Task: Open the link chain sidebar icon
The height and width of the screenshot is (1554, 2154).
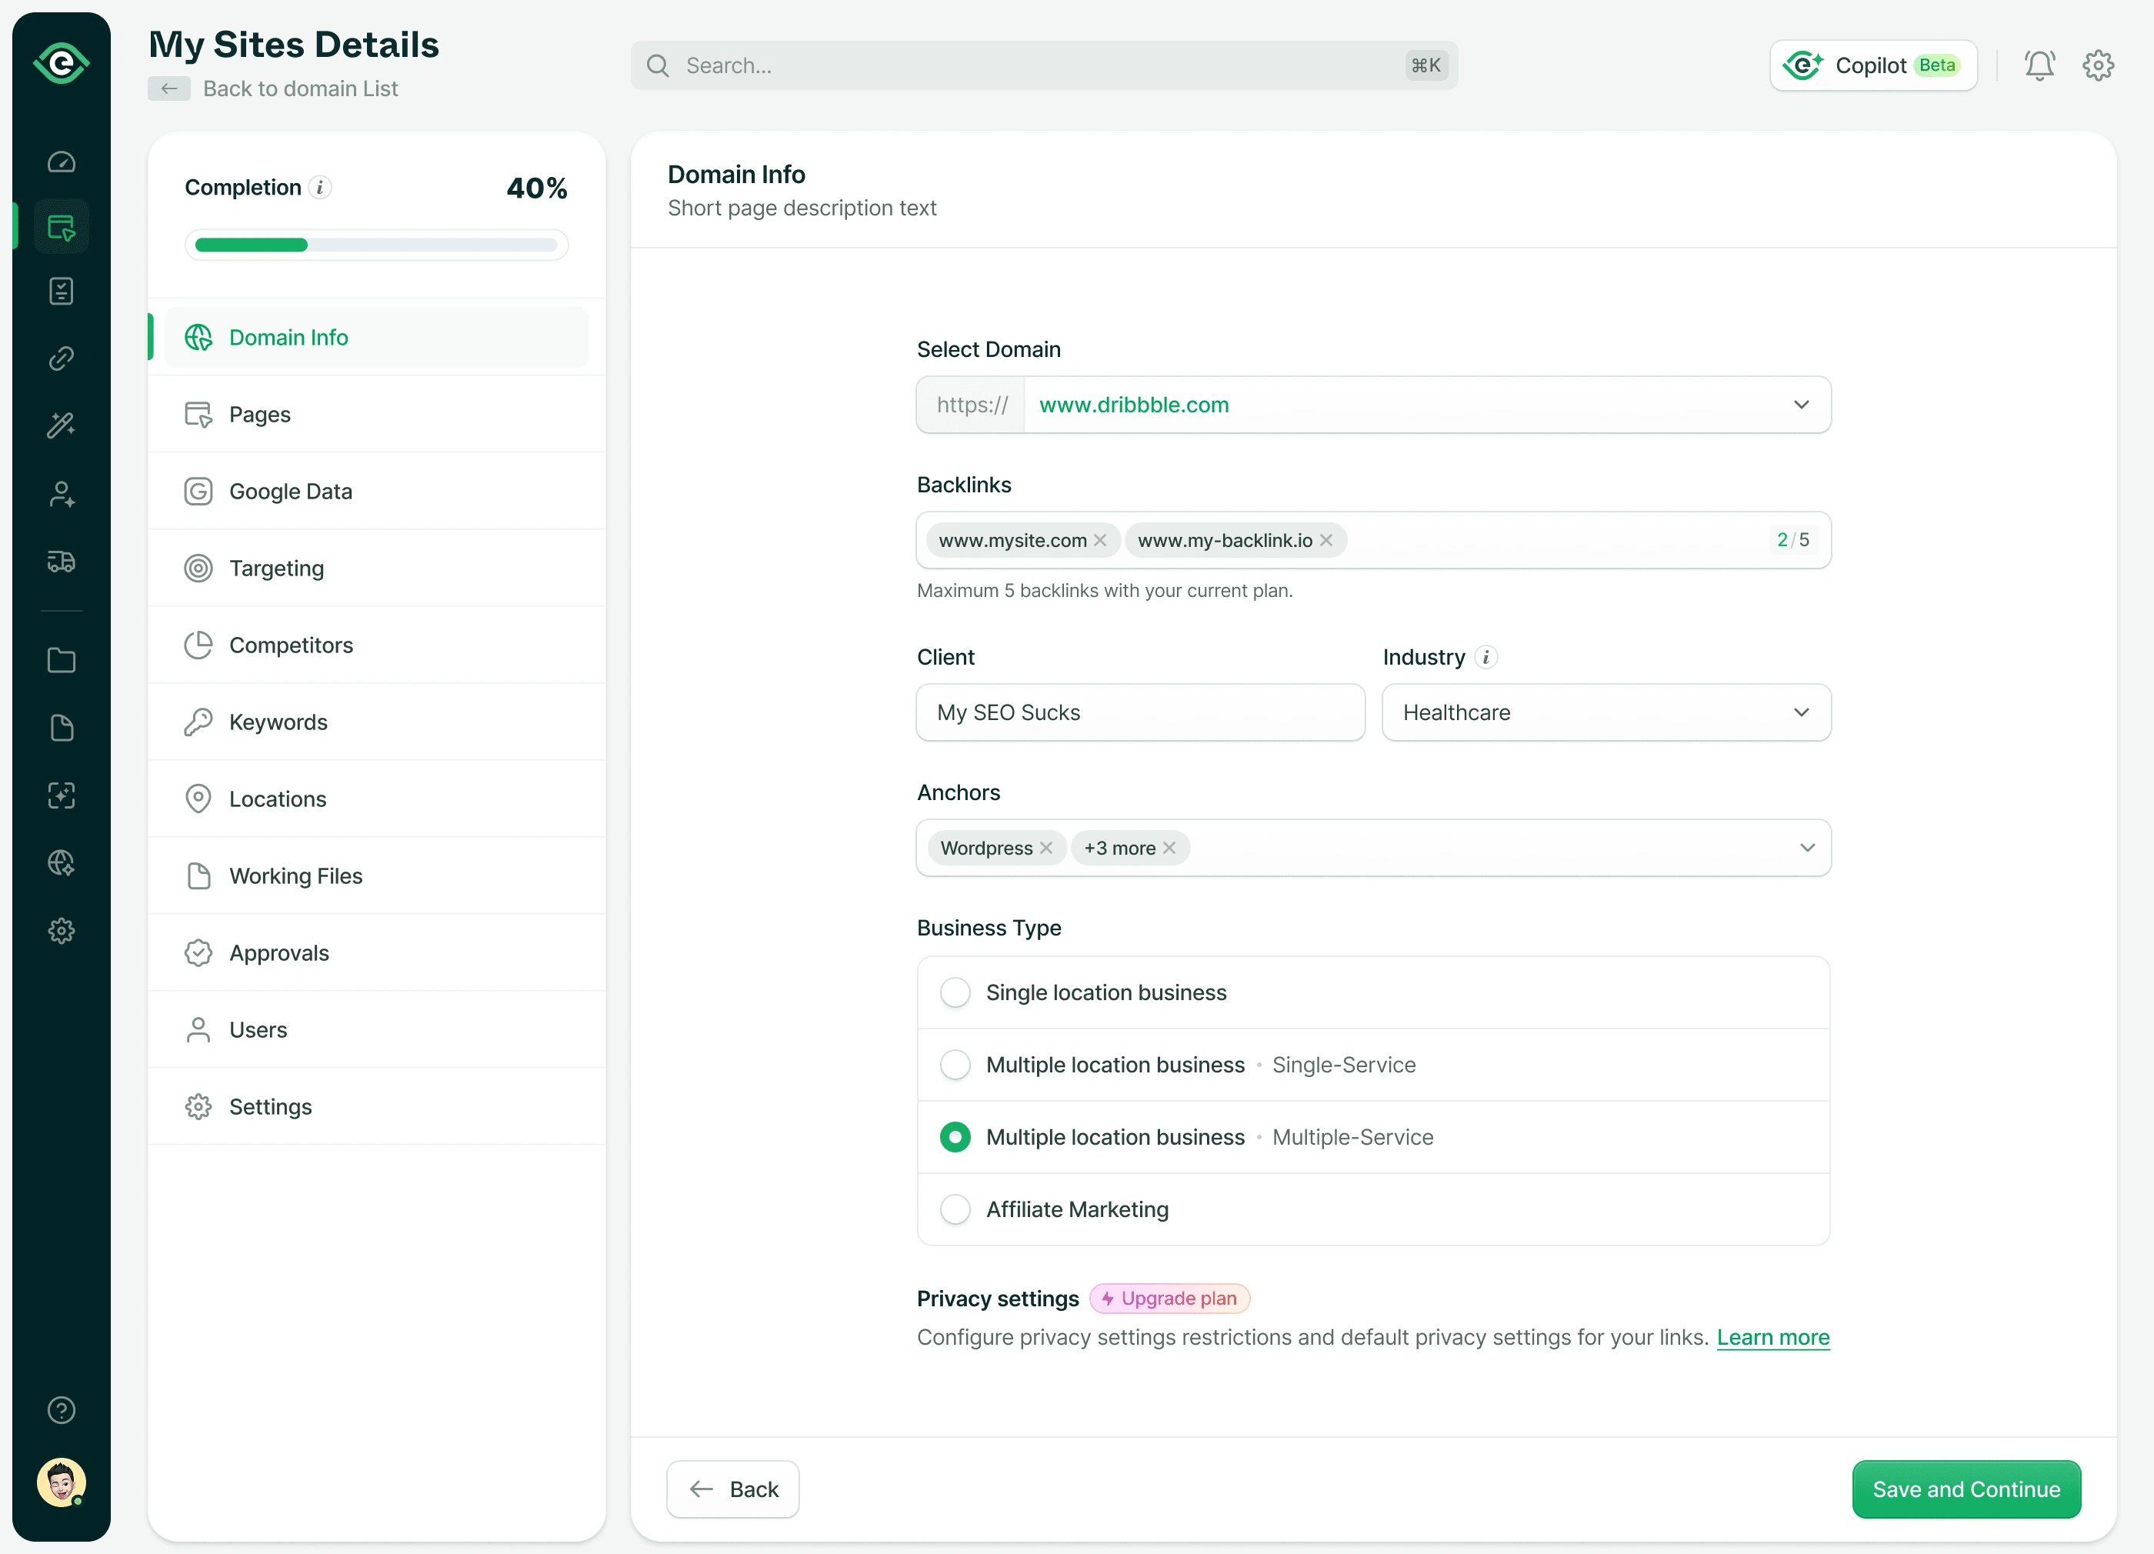Action: [x=62, y=358]
